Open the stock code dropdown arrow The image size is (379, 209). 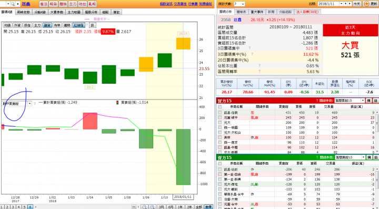pyautogui.click(x=8, y=4)
